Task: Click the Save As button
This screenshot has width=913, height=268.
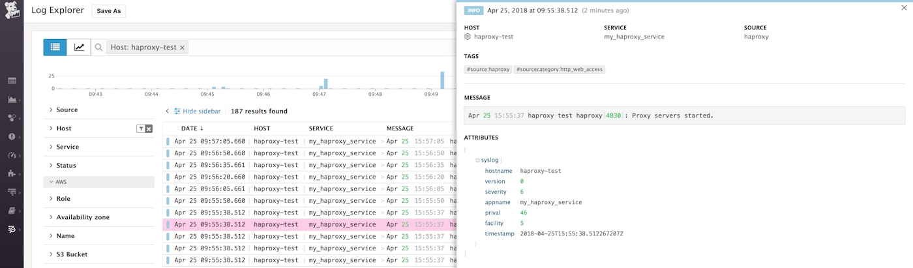Action: click(x=108, y=11)
